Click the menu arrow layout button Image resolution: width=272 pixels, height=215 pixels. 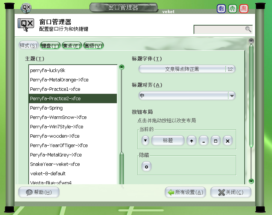tap(145, 140)
